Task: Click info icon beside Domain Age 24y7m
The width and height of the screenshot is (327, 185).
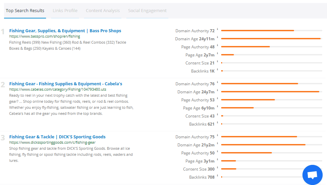Action: pos(217,90)
